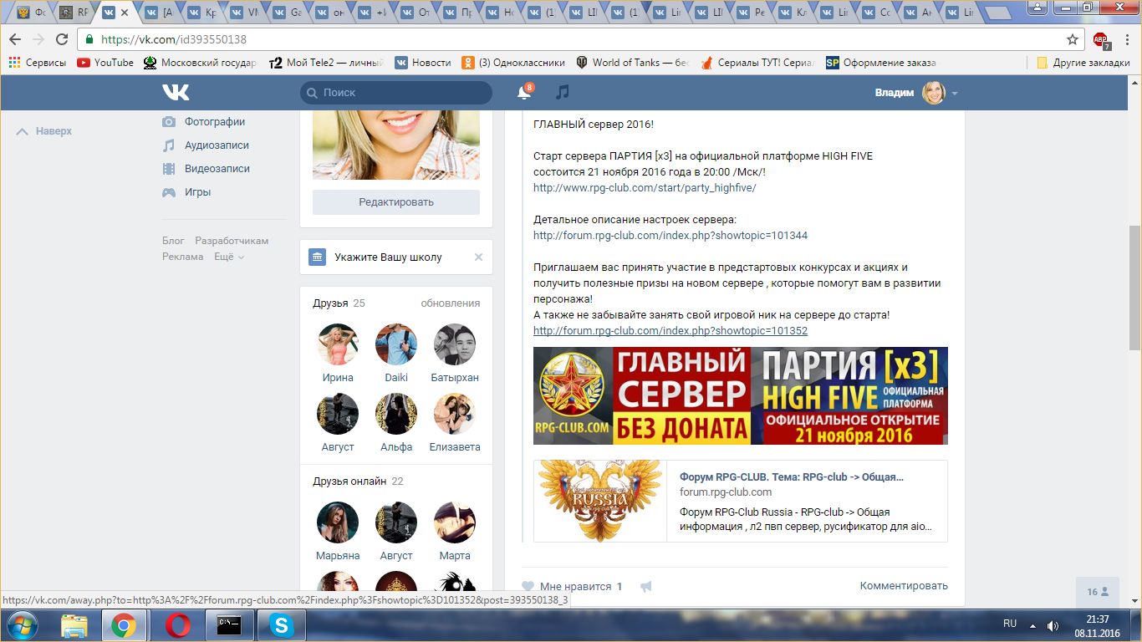Bookmark page with the star icon
This screenshot has width=1142, height=642.
[x=1073, y=39]
